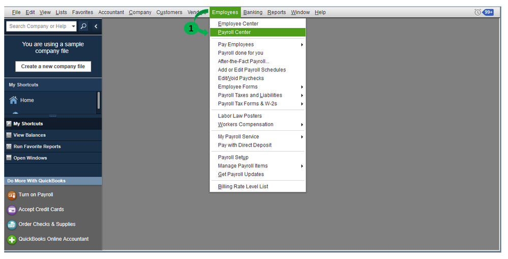Open the File menu

tap(16, 12)
